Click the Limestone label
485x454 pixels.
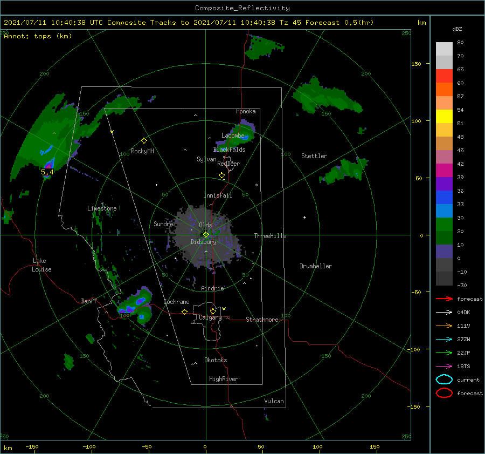[102, 208]
